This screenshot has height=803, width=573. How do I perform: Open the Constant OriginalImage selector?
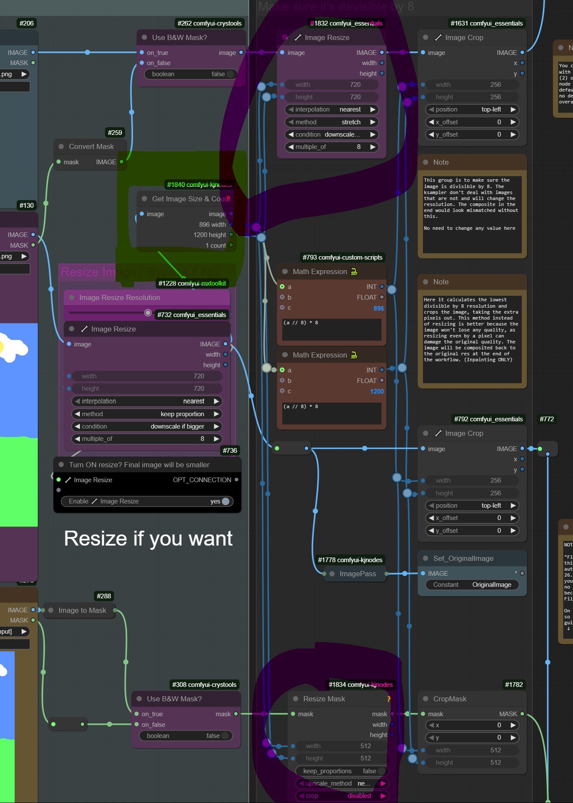[x=472, y=585]
